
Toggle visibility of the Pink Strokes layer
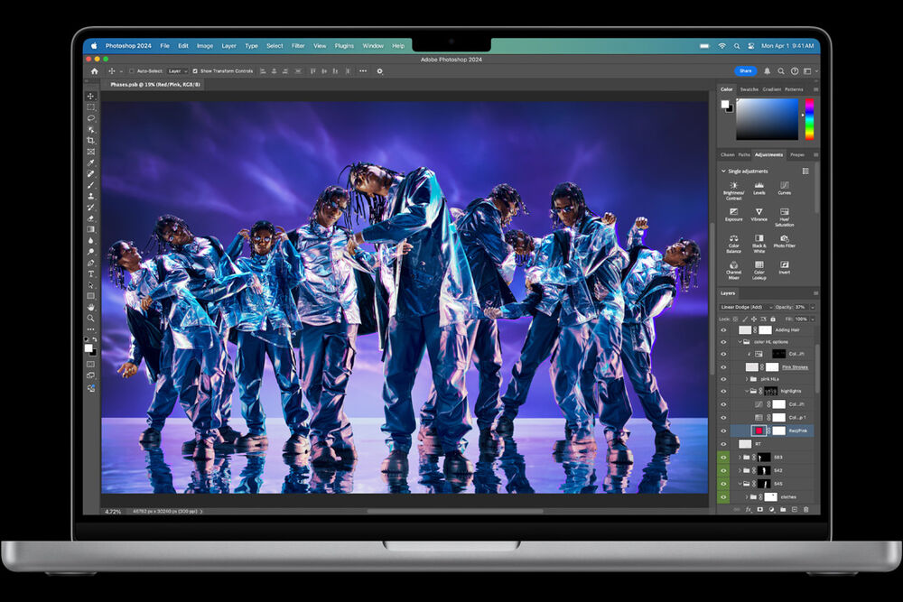[723, 366]
